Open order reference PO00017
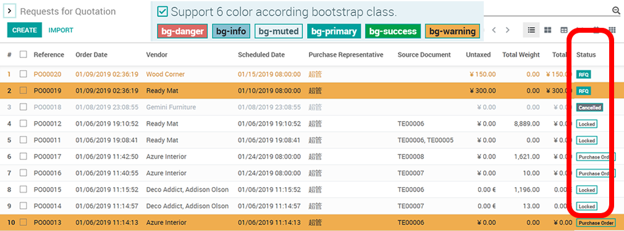This screenshot has height=231, width=624. click(48, 157)
